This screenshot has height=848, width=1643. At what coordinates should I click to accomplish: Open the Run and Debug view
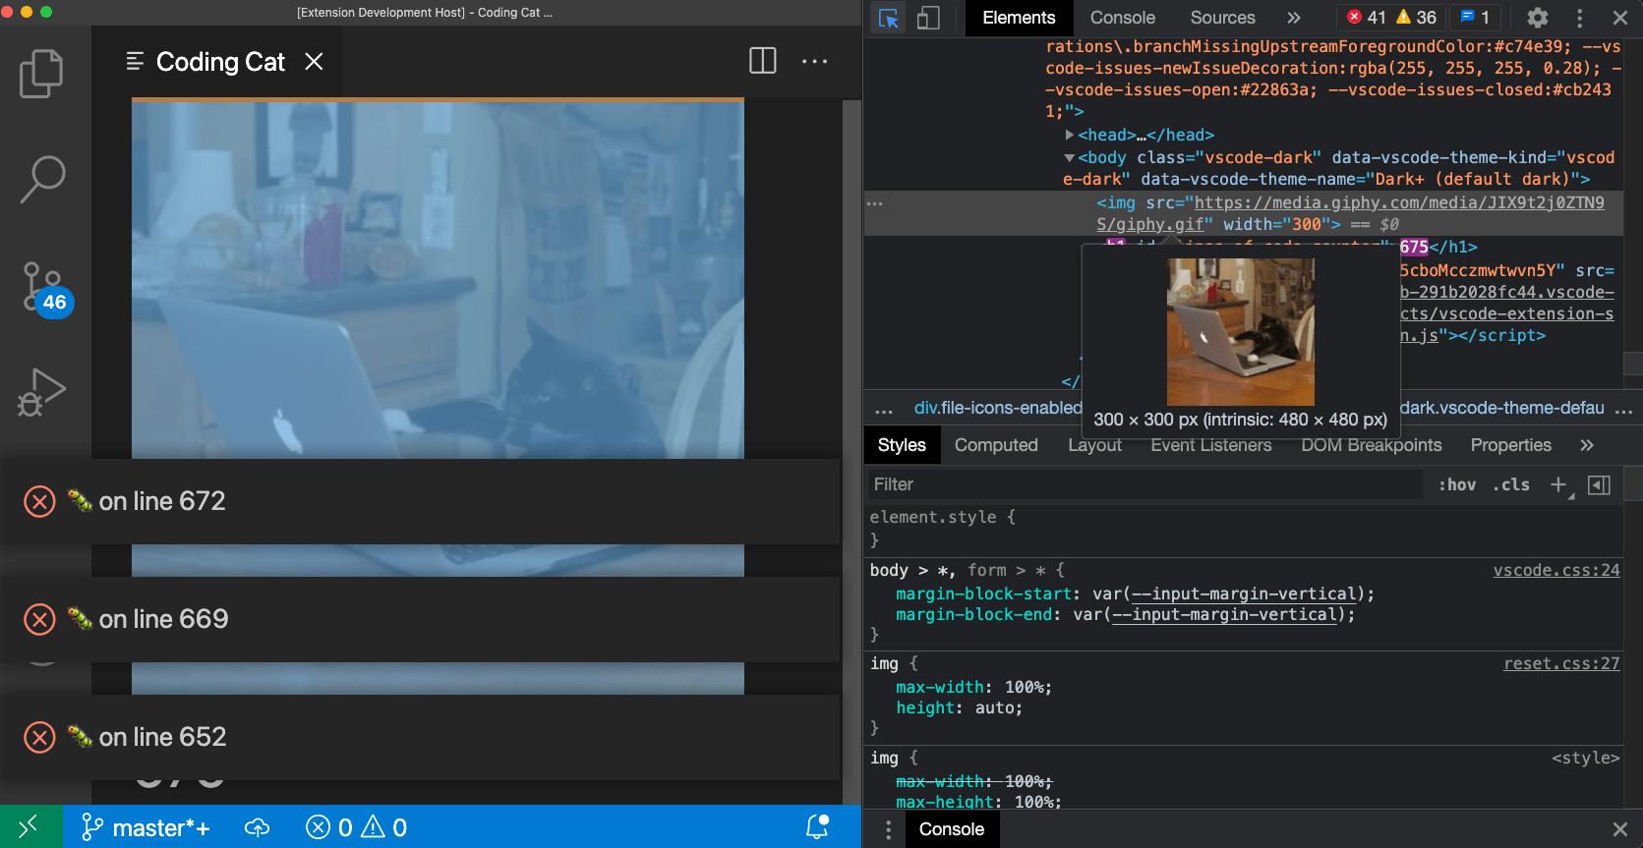click(x=42, y=393)
